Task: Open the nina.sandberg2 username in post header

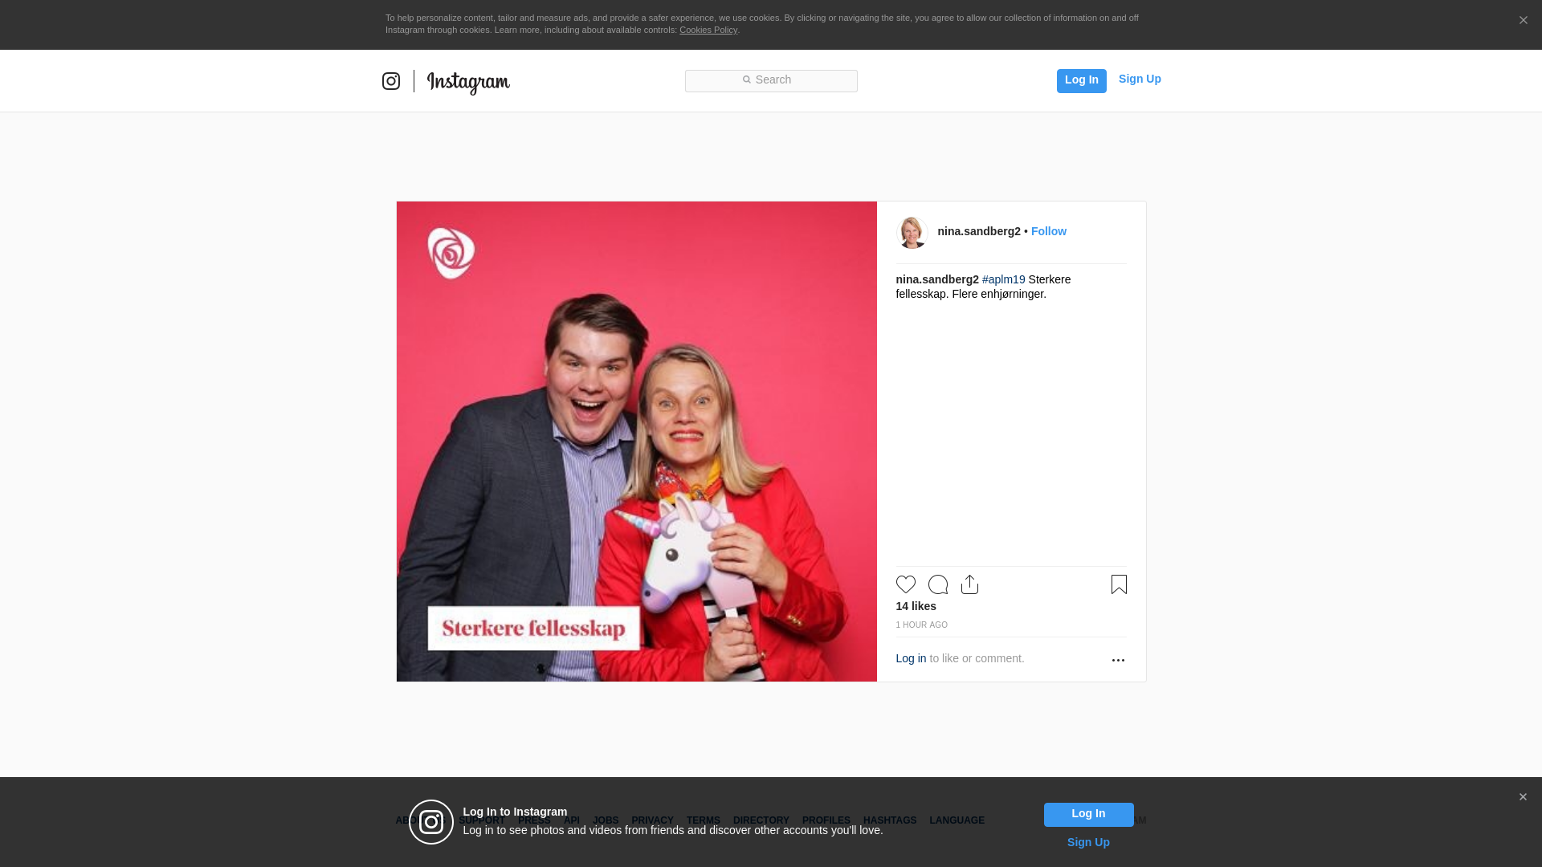Action: point(979,231)
